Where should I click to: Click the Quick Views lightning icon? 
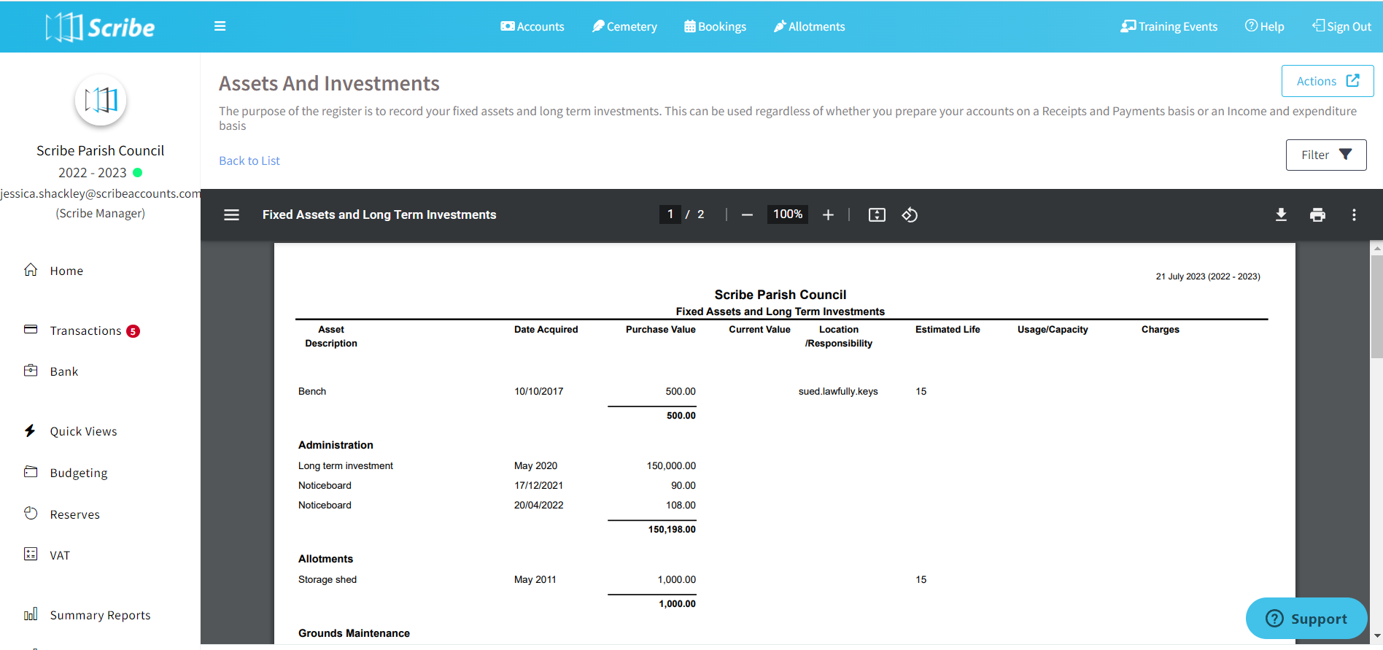tap(30, 430)
